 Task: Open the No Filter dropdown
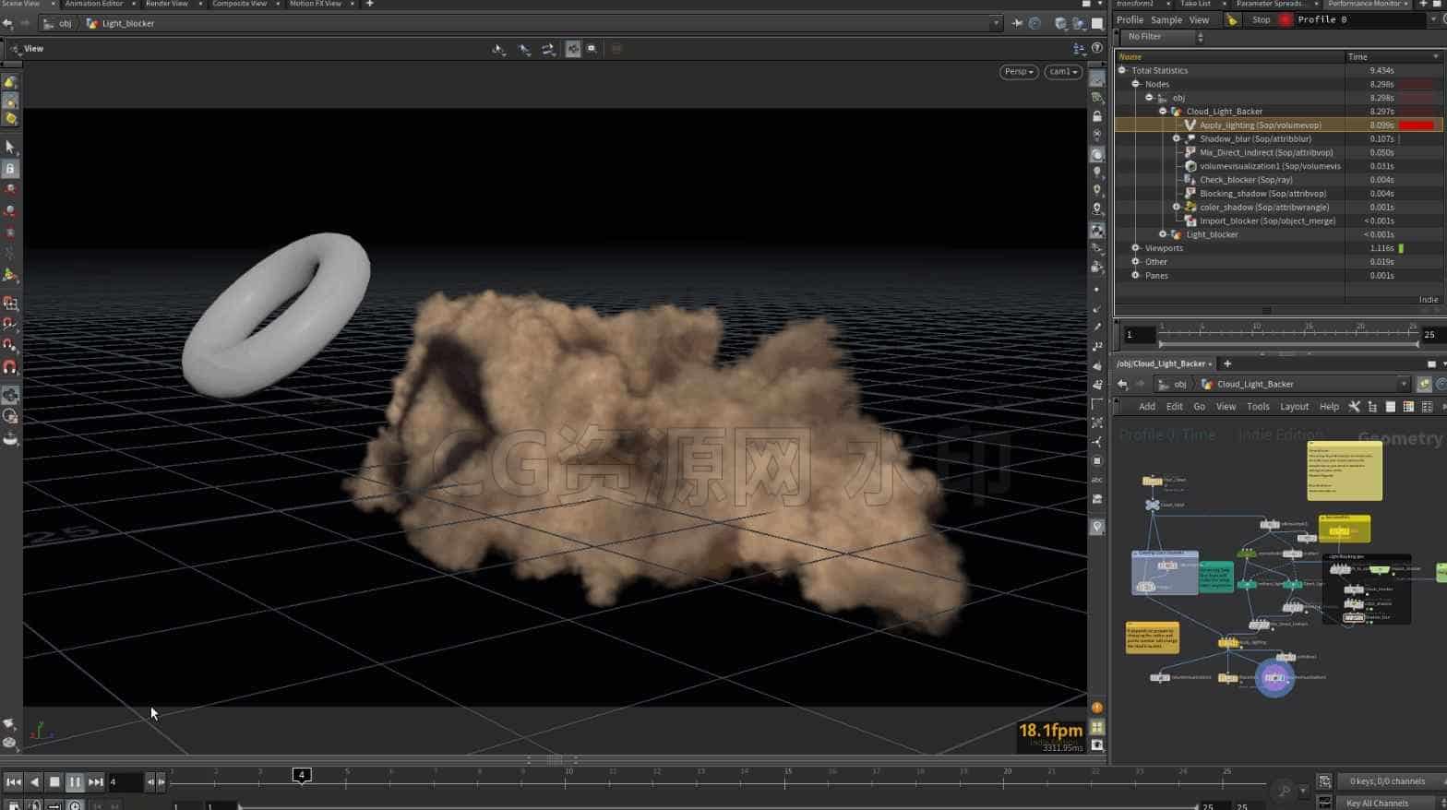tap(1164, 37)
